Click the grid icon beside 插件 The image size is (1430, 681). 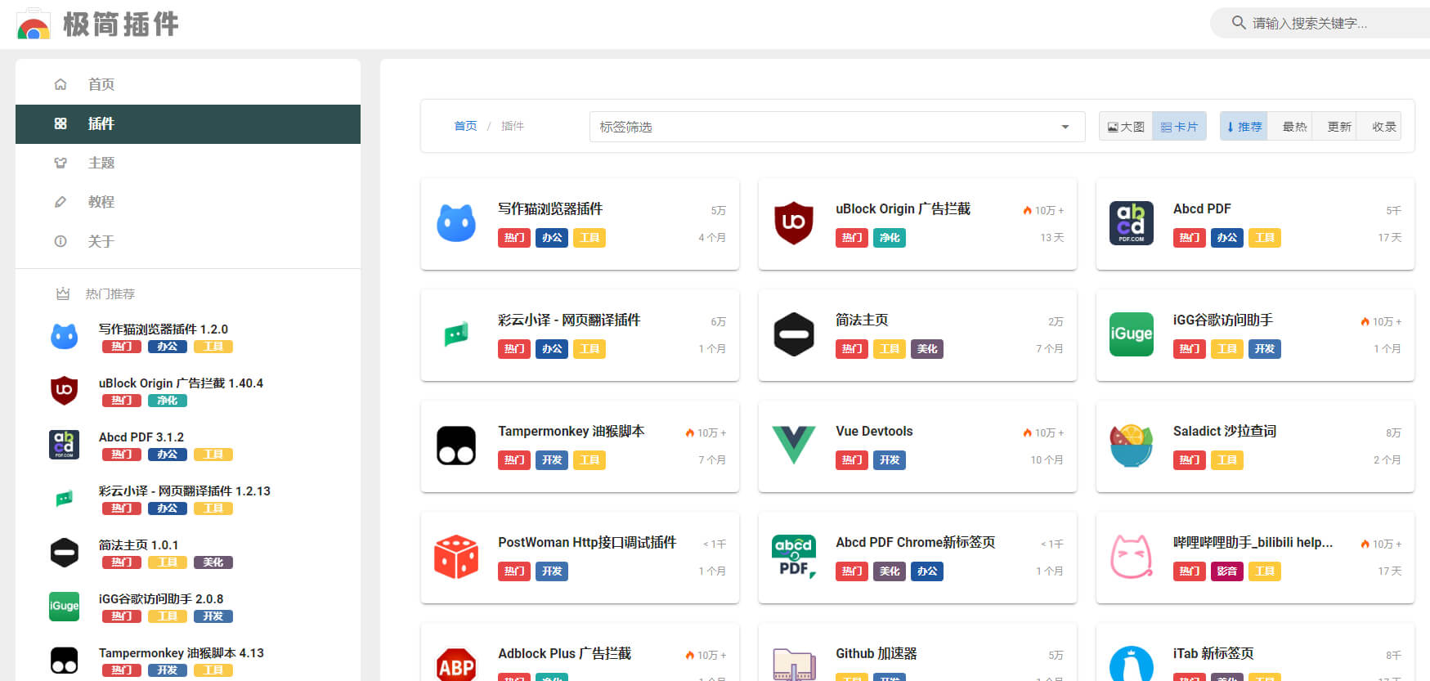61,123
